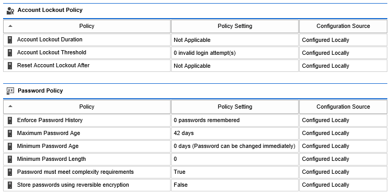Image resolution: width=391 pixels, height=195 pixels.
Task: Click the Store passwords reversible encryption icon
Action: point(10,185)
